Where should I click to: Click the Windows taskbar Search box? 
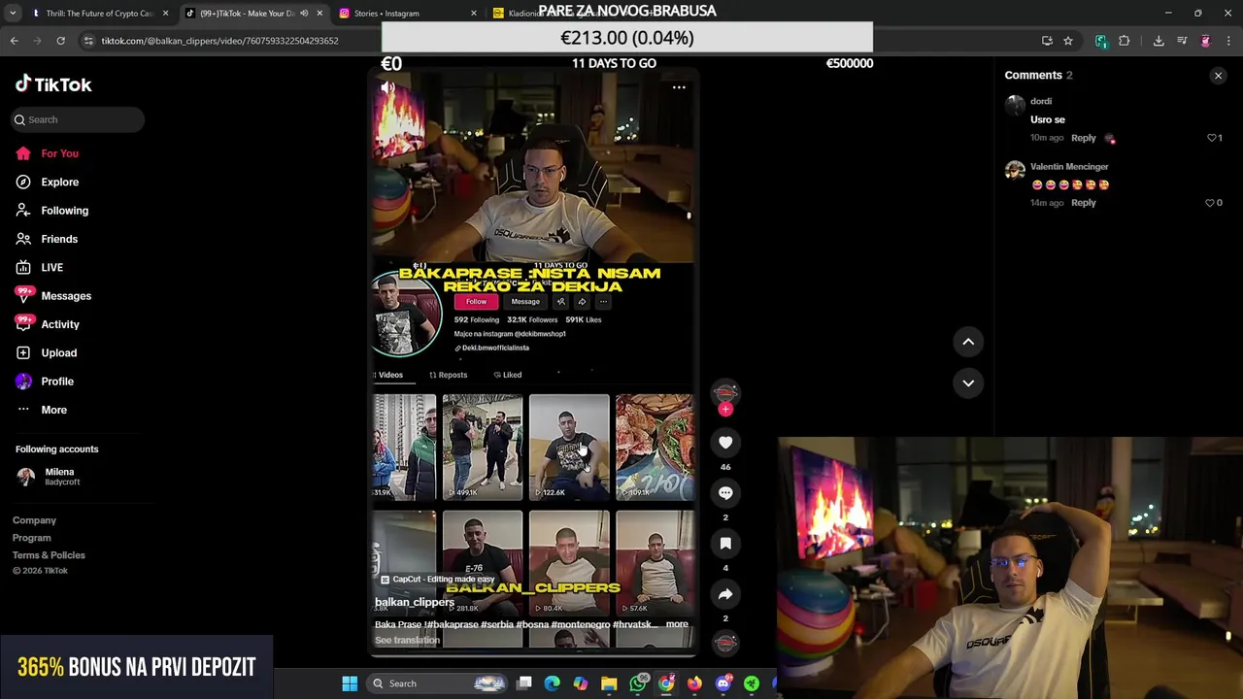pos(439,683)
